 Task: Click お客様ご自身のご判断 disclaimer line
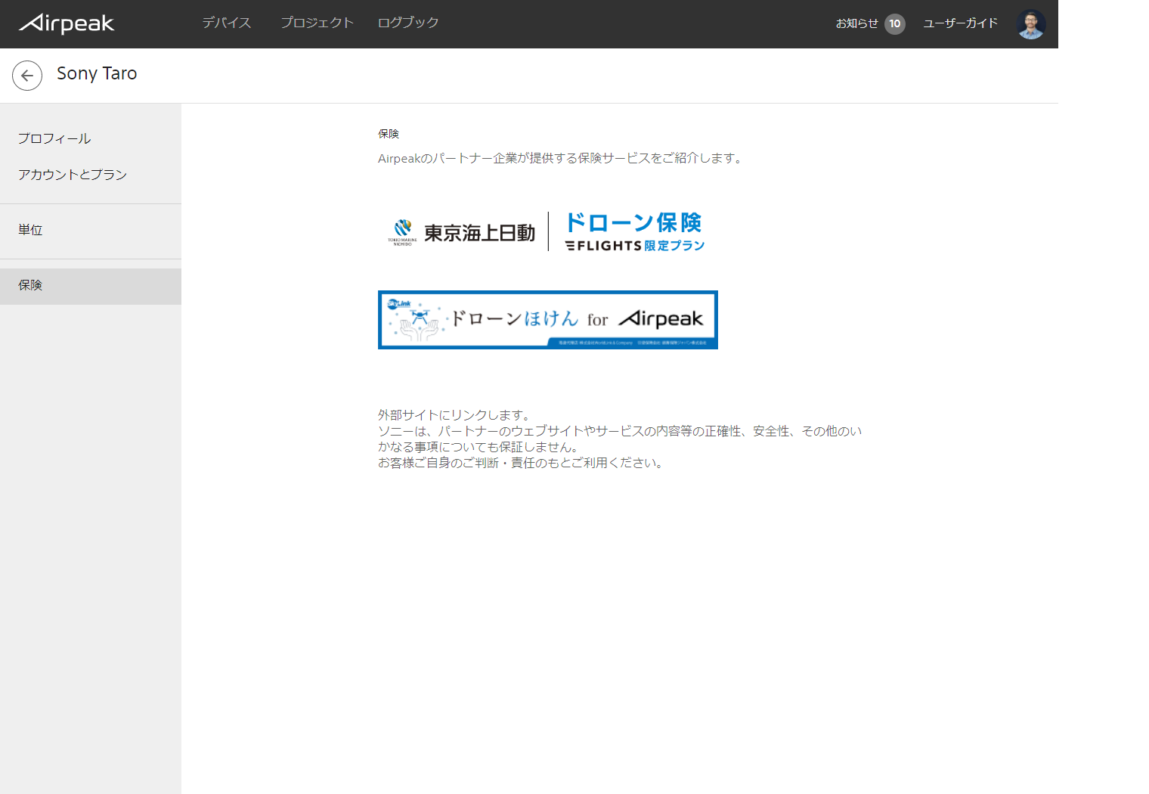[522, 463]
